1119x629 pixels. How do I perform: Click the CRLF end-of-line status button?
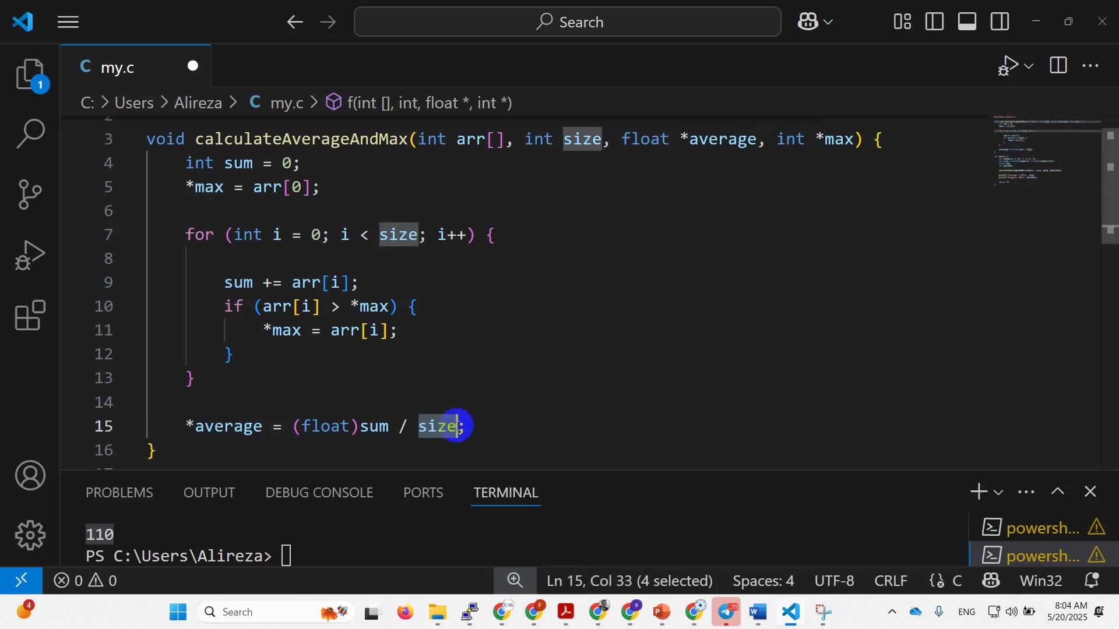pyautogui.click(x=891, y=581)
